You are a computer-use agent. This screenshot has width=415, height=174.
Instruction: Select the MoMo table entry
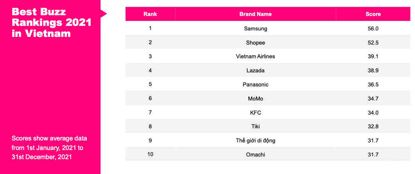click(255, 99)
